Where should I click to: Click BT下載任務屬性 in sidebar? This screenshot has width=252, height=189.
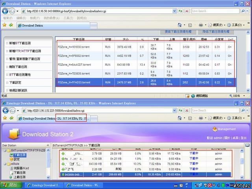(x=20, y=74)
